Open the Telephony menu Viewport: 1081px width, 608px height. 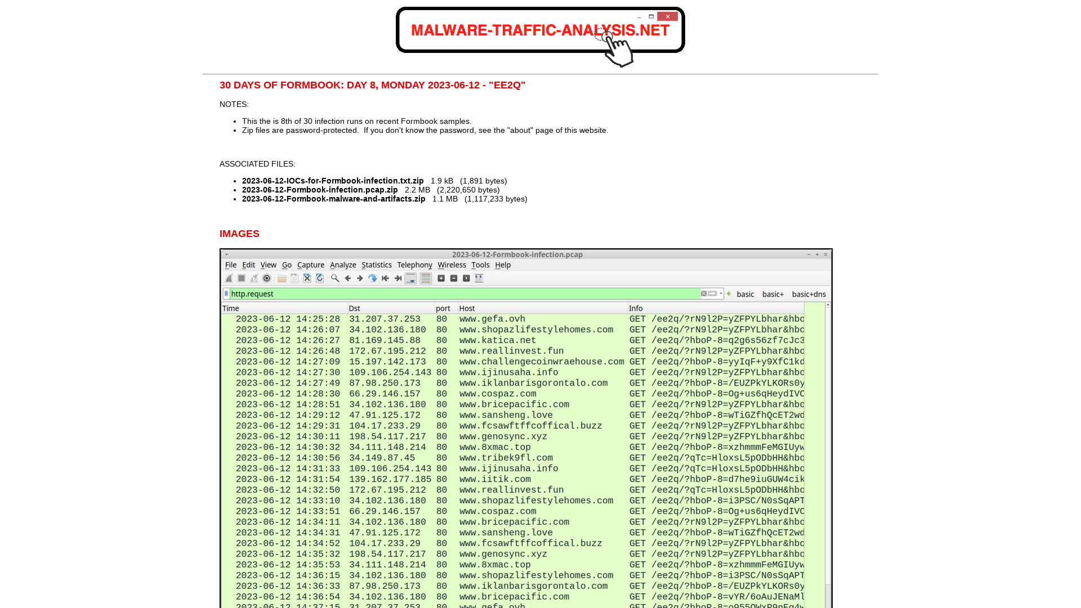(414, 265)
